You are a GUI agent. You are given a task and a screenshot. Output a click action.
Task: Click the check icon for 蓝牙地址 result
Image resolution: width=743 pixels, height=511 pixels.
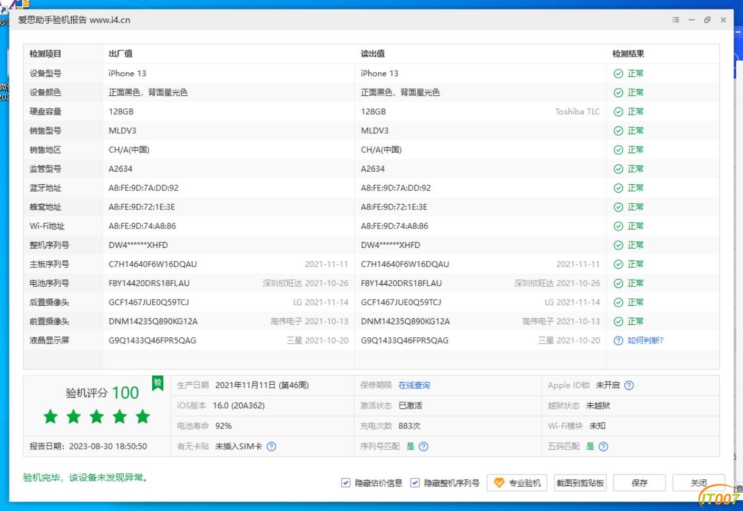point(619,188)
